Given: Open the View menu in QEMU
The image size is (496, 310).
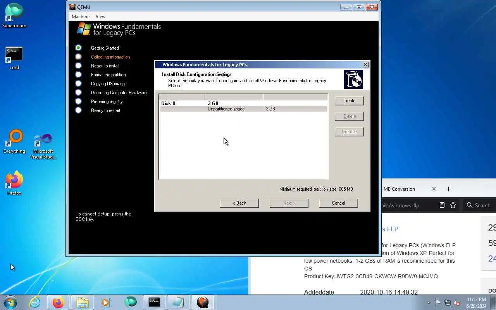Looking at the screenshot, I should (x=100, y=17).
